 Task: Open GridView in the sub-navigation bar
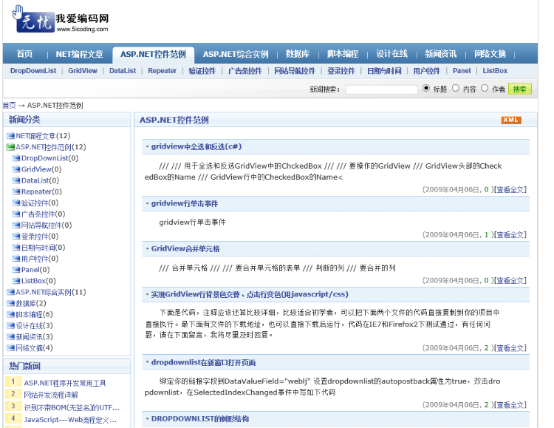tap(83, 71)
